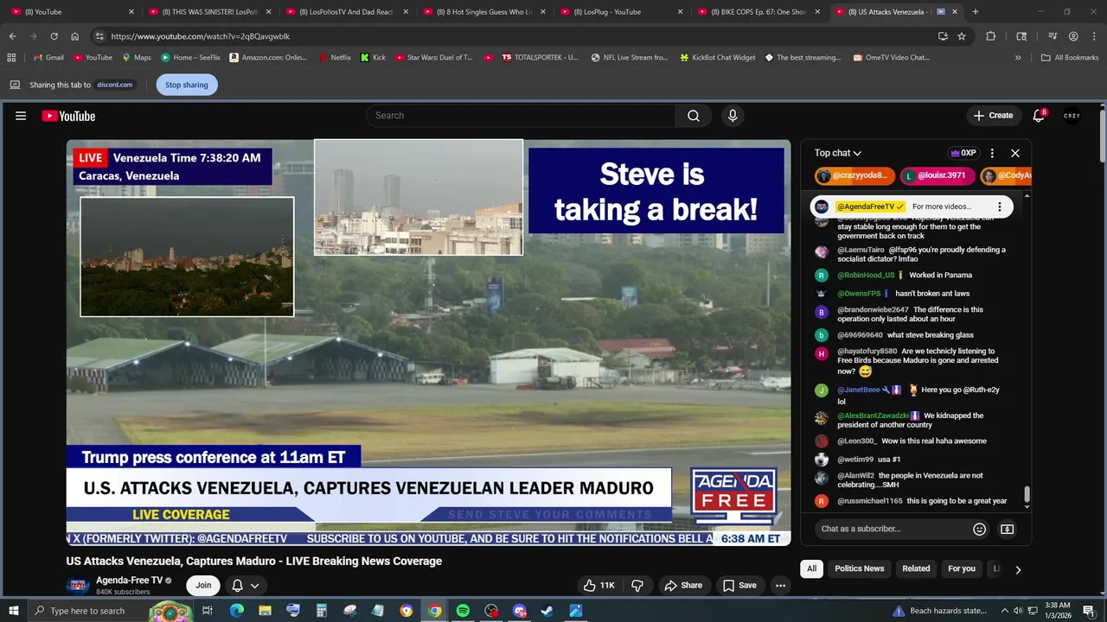This screenshot has height=622, width=1107.
Task: Open Agenda-Free TV channel name link
Action: pos(129,581)
